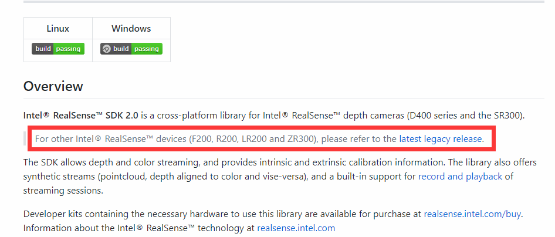Select the "Linux" table column header
Image resolution: width=555 pixels, height=237 pixels.
[x=57, y=28]
